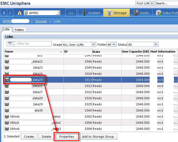Open the Home dashboard icon

[x=19, y=13]
